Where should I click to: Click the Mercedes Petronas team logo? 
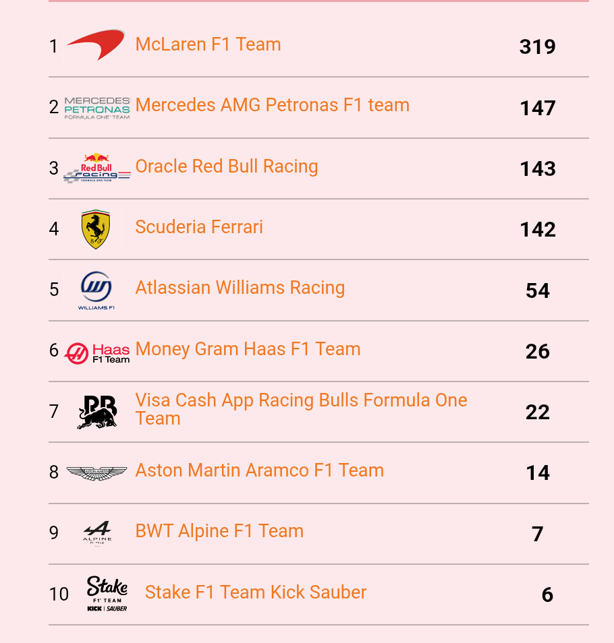[97, 108]
